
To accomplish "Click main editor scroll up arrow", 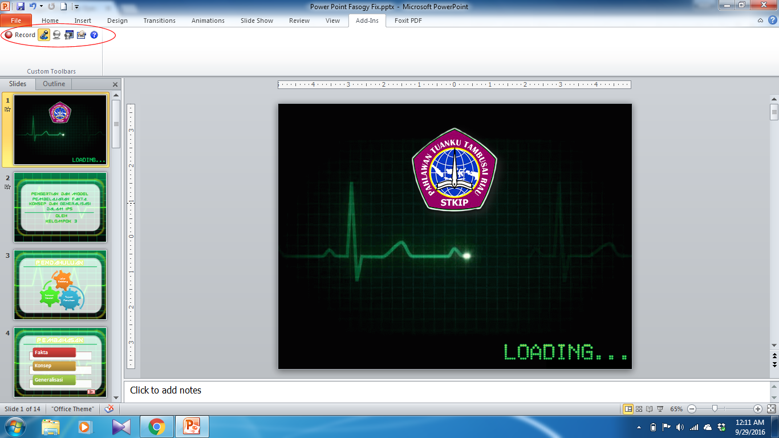I will point(774,99).
